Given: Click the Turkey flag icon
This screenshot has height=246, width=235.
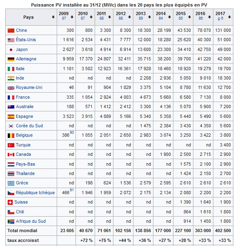Looking at the screenshot, I should tap(11, 145).
